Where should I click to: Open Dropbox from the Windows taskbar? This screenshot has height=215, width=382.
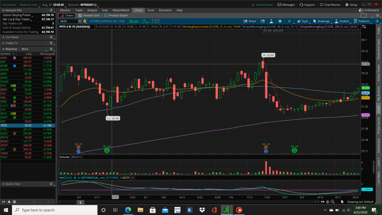[x=202, y=210]
